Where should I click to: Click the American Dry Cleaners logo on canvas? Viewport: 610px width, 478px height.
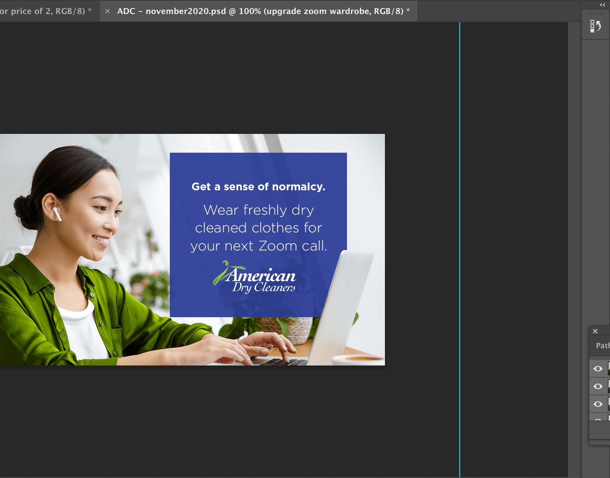pos(255,277)
